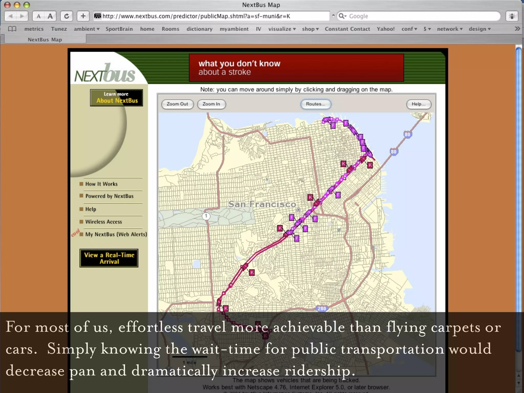Open the sidebar Help link
The width and height of the screenshot is (524, 393).
[91, 209]
